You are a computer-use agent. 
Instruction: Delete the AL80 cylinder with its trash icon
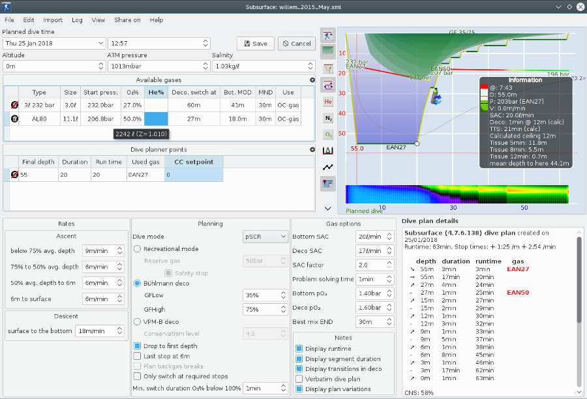[13, 119]
